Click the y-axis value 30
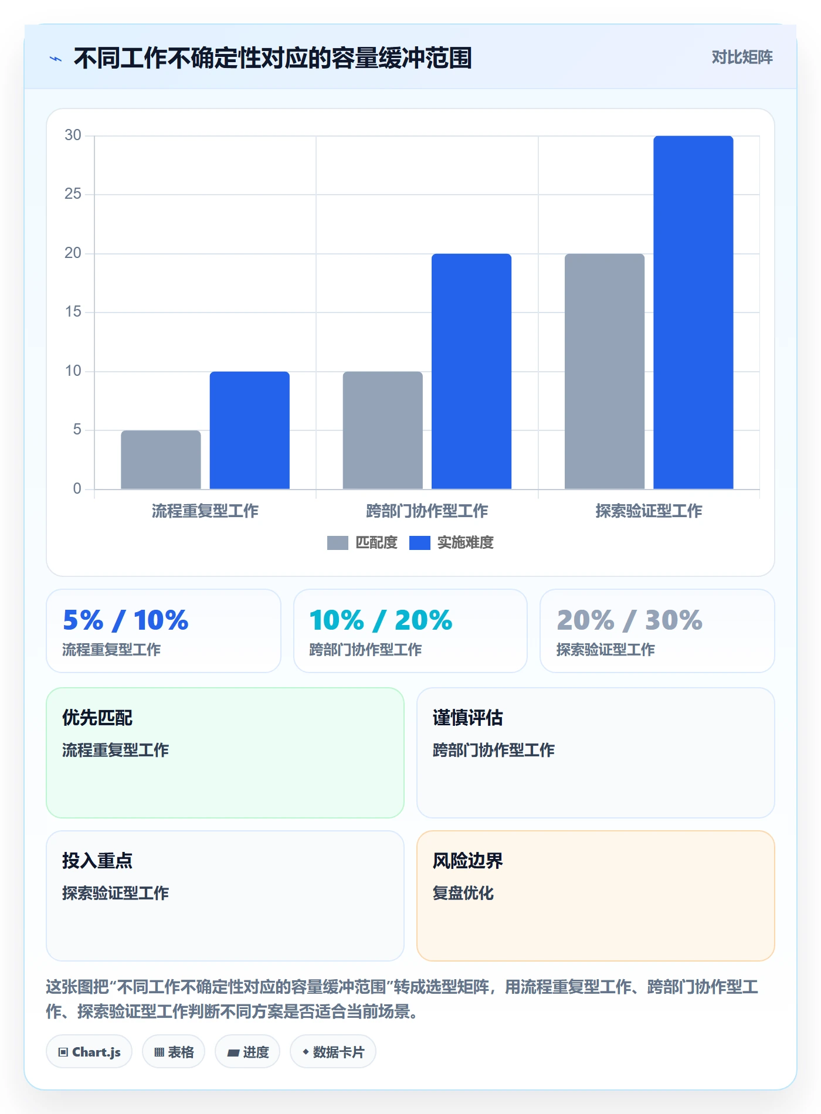This screenshot has width=821, height=1114. point(73,135)
